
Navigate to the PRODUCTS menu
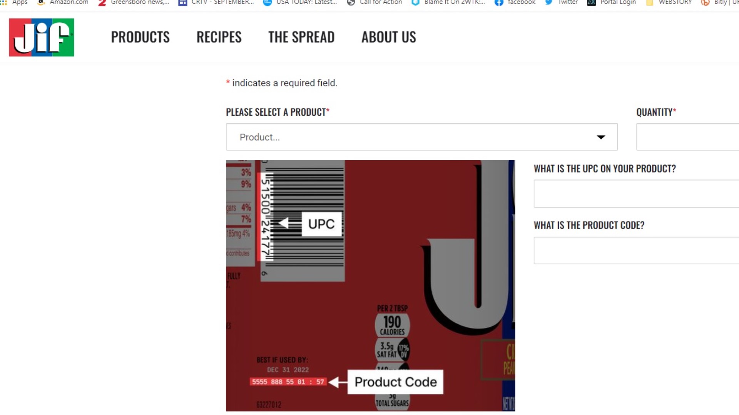tap(140, 37)
